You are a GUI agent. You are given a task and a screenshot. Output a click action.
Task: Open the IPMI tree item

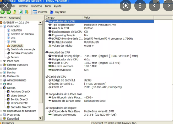tap(13, 42)
